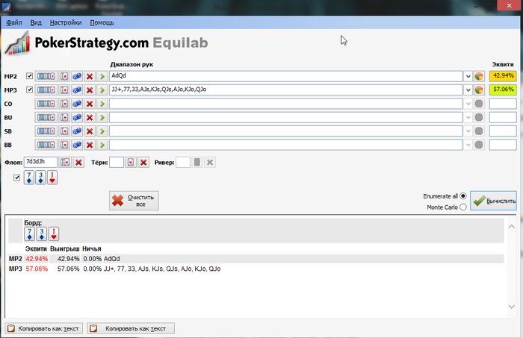Screen dimensions: 523x338
Task: Click the MP3 hand range input field
Action: (x=286, y=90)
